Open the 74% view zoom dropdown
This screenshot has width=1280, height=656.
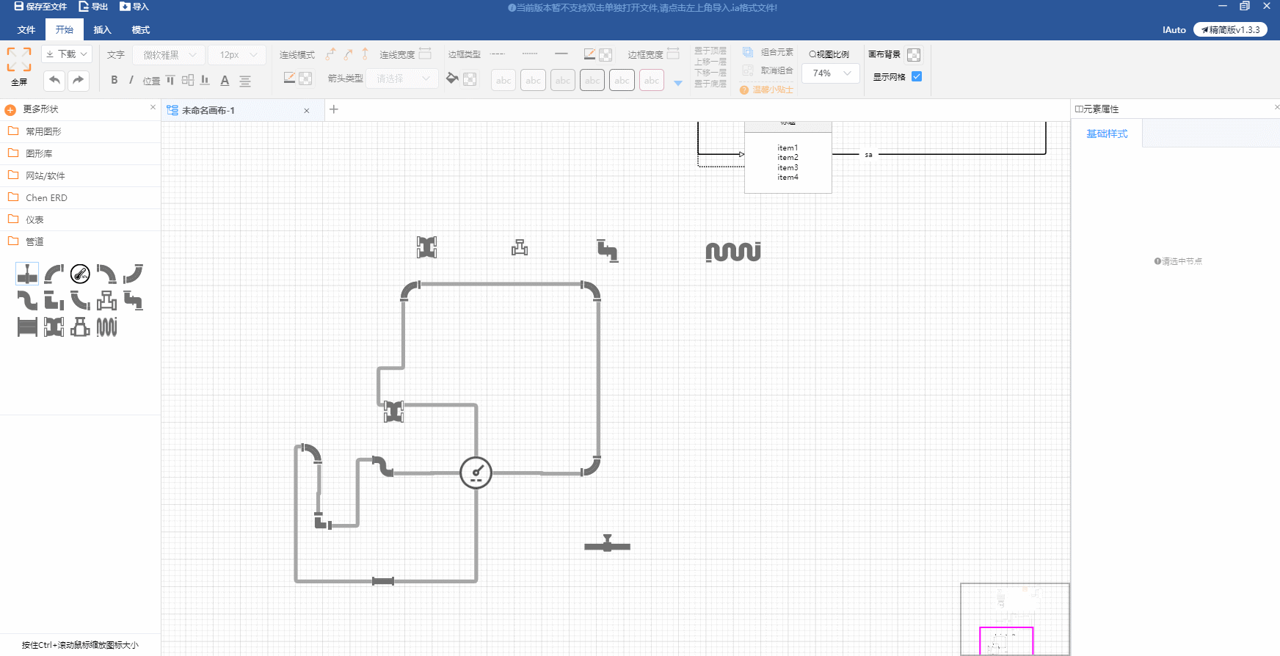[831, 73]
